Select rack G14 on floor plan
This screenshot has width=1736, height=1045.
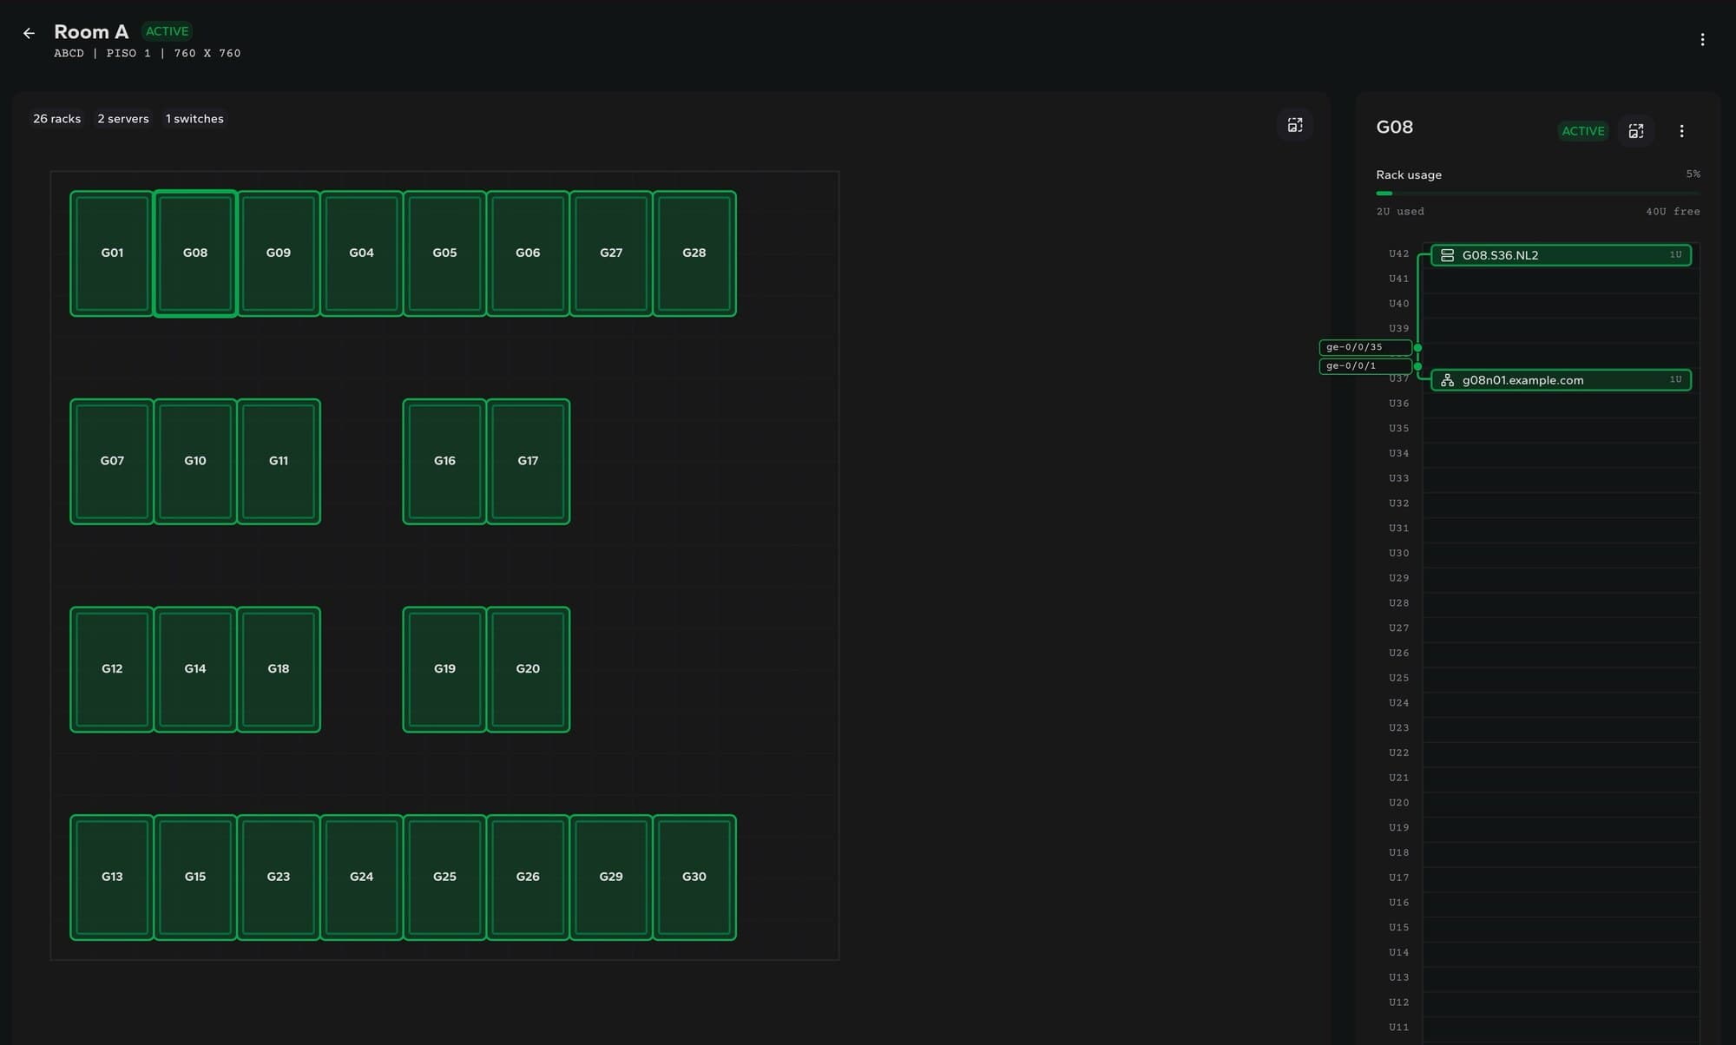pyautogui.click(x=195, y=669)
